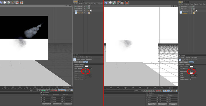
Task: Toggle green check of Emettitore 1, right screenshot
Action: point(192,7)
